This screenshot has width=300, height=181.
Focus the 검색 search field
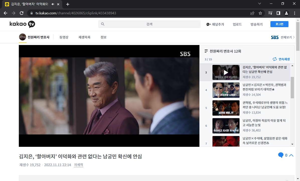click(149, 24)
